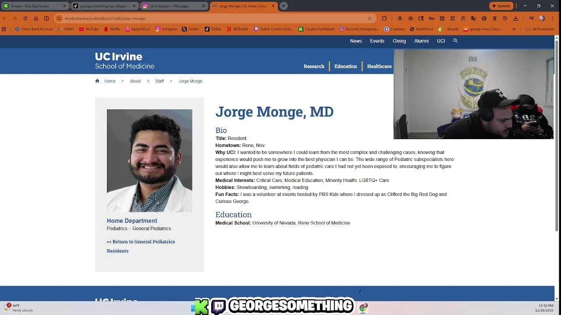Click the About breadcrumb link
This screenshot has width=561, height=315.
(135, 81)
